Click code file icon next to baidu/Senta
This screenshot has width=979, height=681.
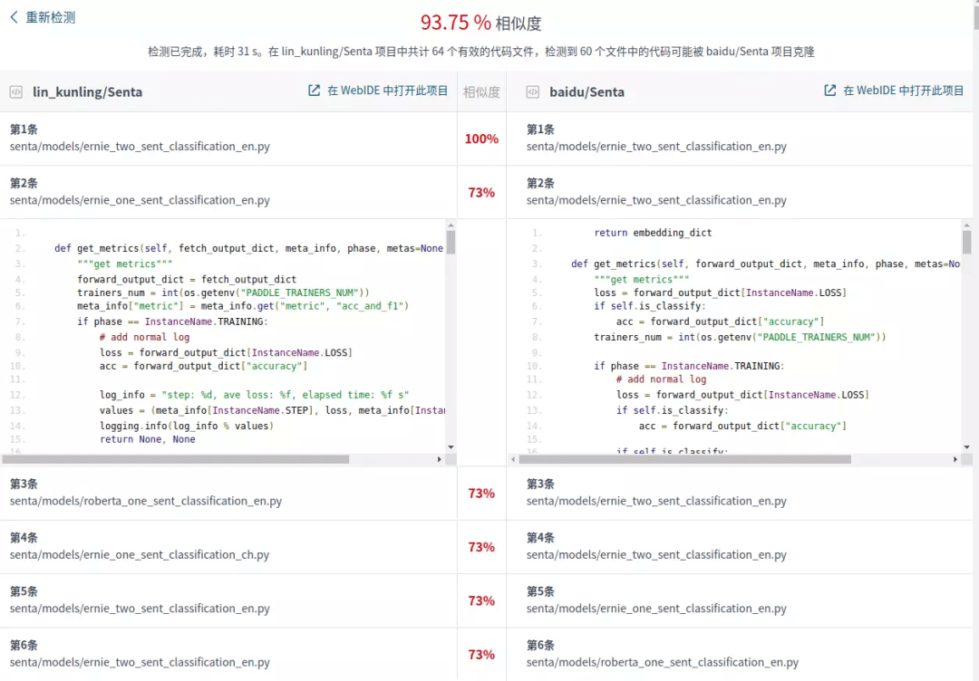click(533, 92)
